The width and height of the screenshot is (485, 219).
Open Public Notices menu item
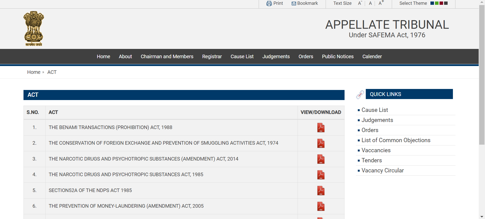click(338, 56)
